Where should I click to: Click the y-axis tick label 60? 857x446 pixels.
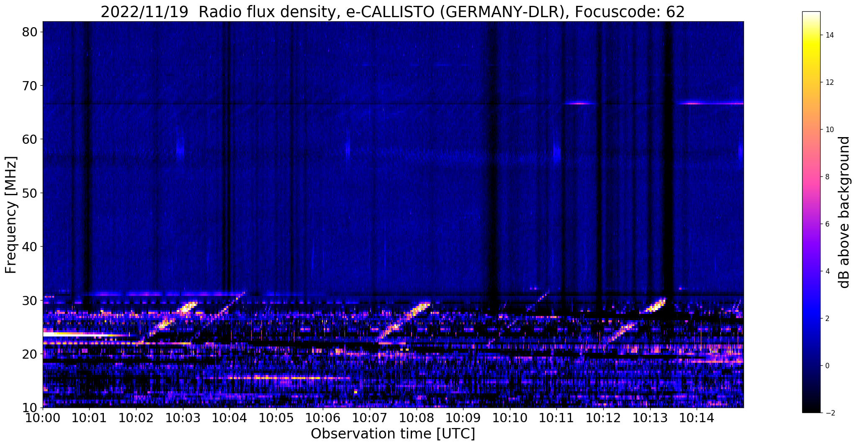pos(31,139)
